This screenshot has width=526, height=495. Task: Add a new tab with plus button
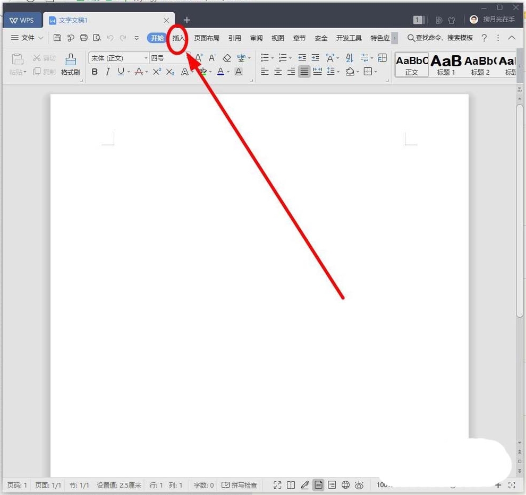[186, 20]
